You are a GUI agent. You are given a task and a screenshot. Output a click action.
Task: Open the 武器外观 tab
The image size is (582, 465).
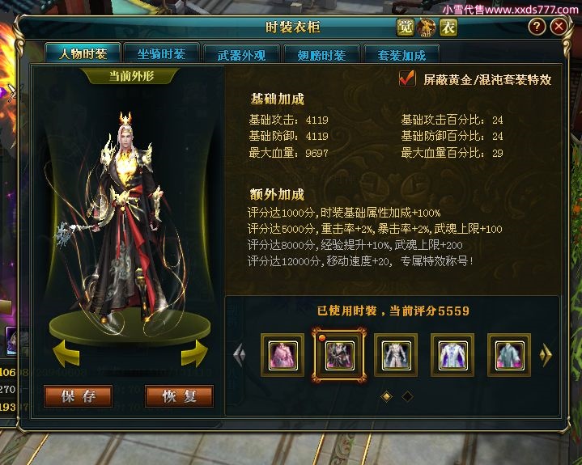point(242,54)
